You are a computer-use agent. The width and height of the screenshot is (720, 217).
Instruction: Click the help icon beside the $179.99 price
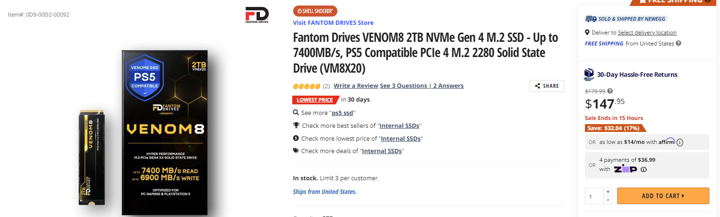click(610, 91)
